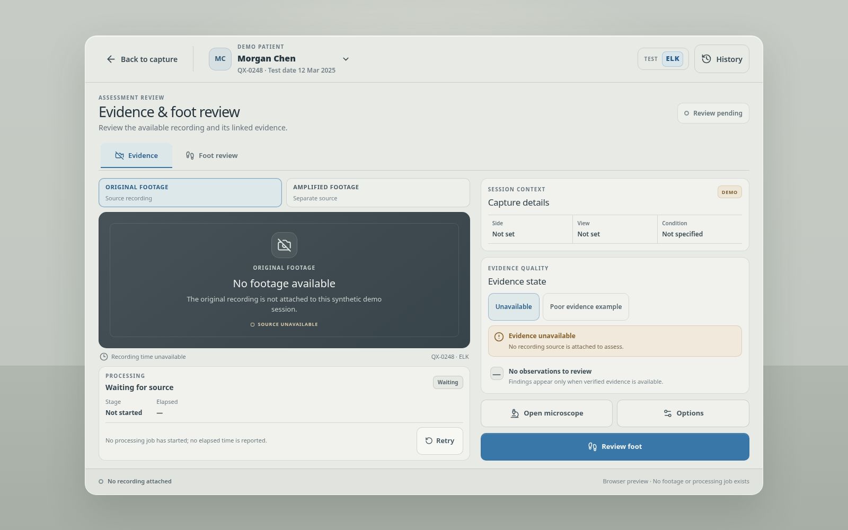Click the Review pending status badge
Image resolution: width=848 pixels, height=530 pixels.
713,113
